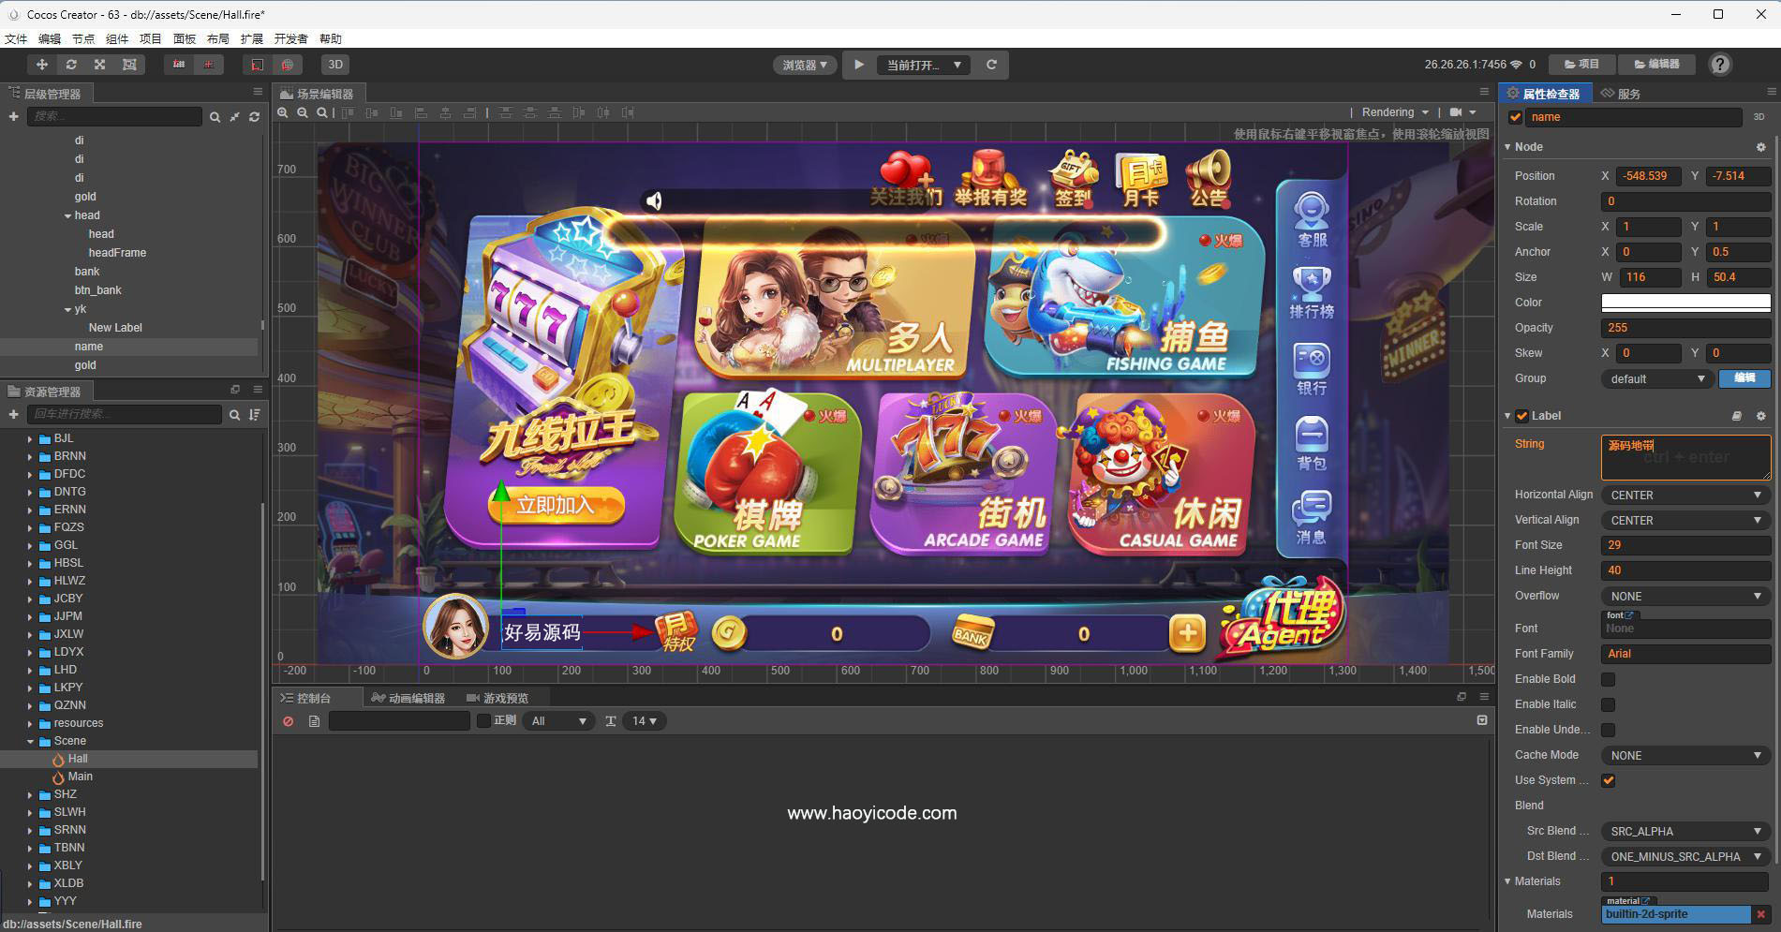Open the 帮助 menu
Image resolution: width=1781 pixels, height=932 pixels.
(331, 38)
